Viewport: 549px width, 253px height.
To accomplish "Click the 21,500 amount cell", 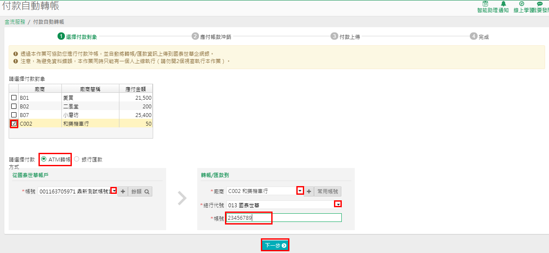I will pyautogui.click(x=136, y=98).
